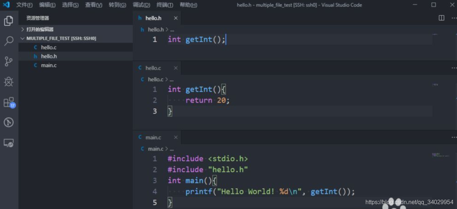Open the Explorer view in activity bar
The height and width of the screenshot is (209, 457).
coord(9,21)
